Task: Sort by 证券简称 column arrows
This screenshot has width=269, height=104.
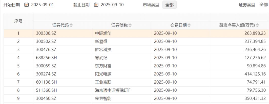Action: click(x=130, y=25)
